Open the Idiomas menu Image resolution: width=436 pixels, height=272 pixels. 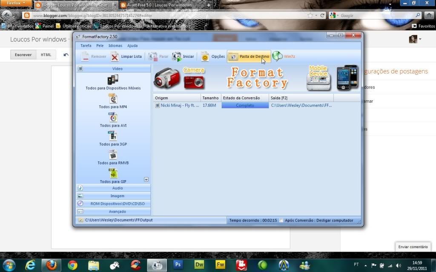(115, 45)
